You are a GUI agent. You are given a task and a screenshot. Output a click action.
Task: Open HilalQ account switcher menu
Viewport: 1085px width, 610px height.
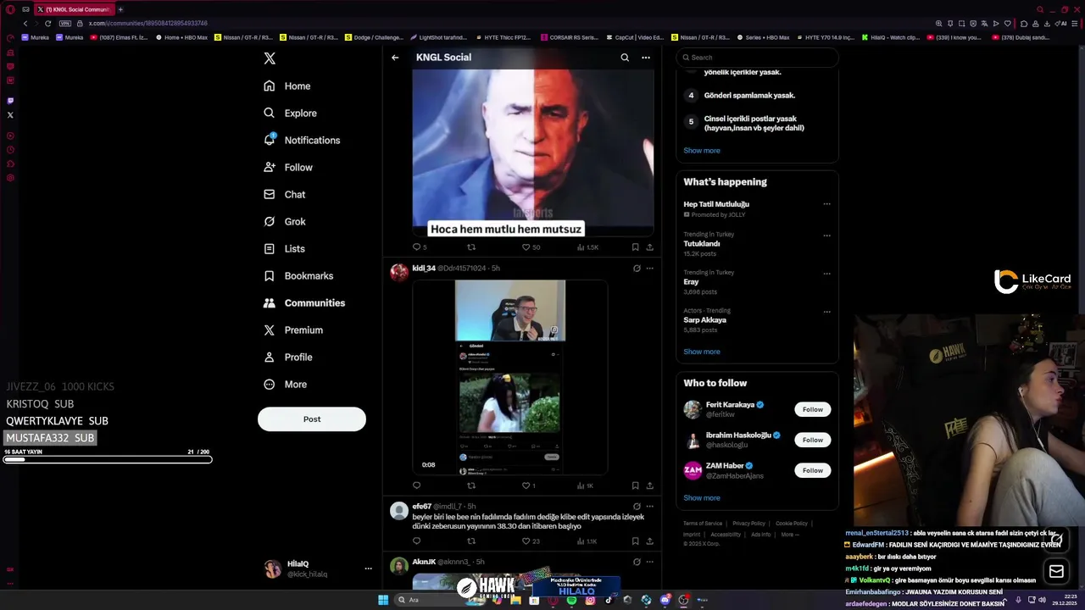pyautogui.click(x=368, y=568)
